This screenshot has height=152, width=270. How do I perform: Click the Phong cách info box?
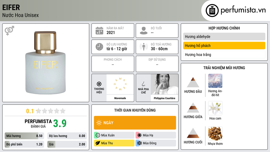tap(113, 64)
